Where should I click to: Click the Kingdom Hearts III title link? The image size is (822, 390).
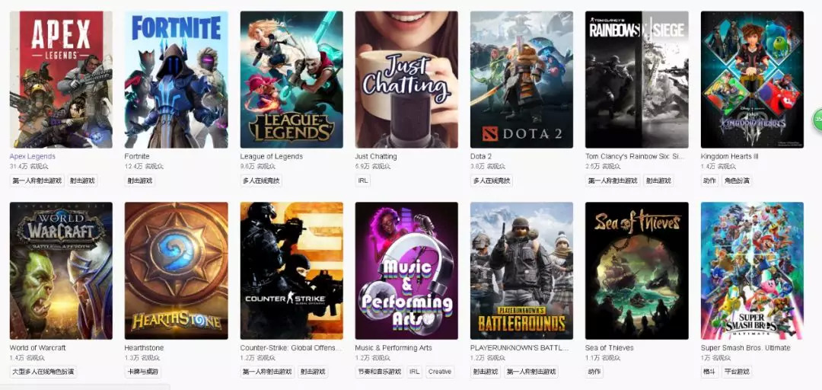coord(730,157)
